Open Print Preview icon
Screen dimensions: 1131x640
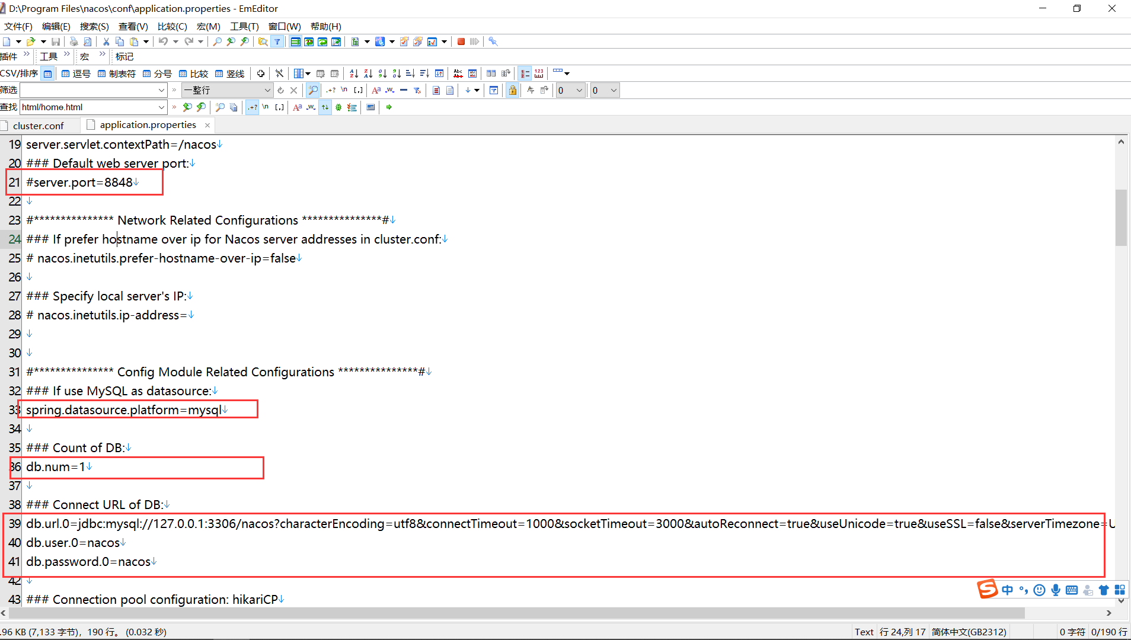tap(88, 41)
